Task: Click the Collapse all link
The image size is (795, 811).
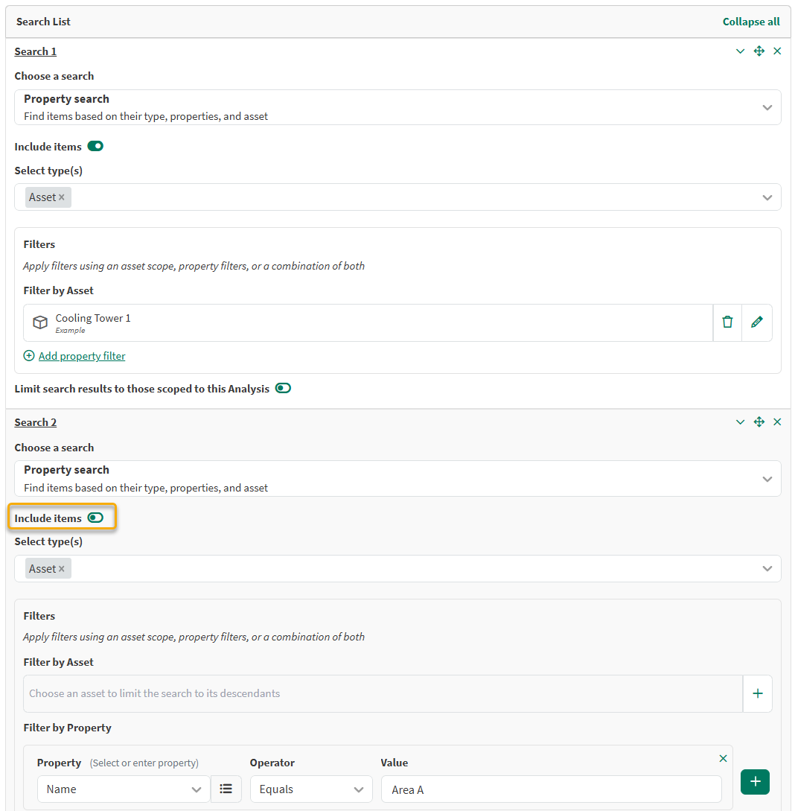Action: click(x=750, y=22)
